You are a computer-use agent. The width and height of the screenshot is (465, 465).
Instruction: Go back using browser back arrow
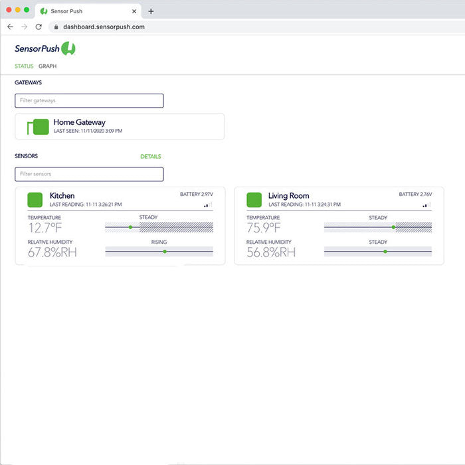[x=10, y=27]
